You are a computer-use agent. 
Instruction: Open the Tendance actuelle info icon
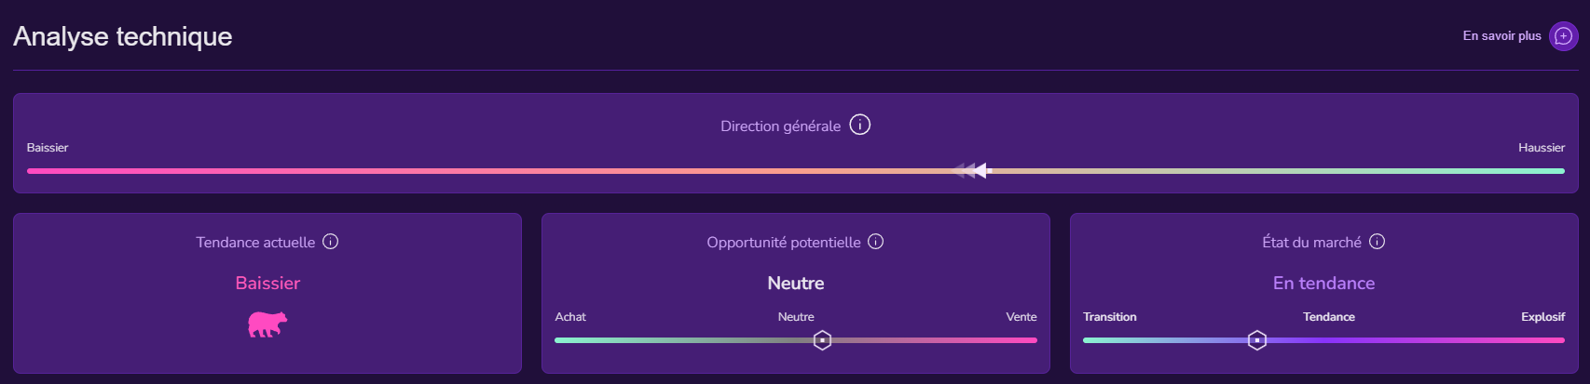pyautogui.click(x=331, y=242)
